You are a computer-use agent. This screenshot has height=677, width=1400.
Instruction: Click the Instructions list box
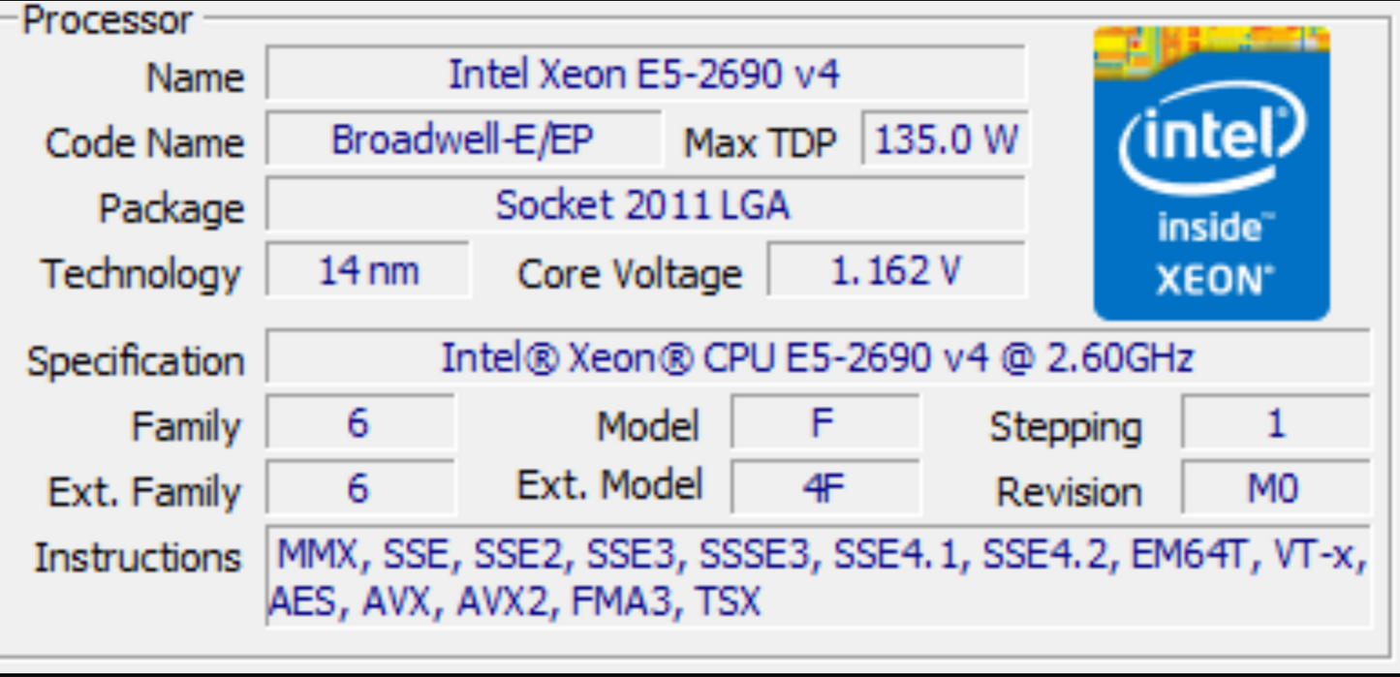[x=817, y=578]
